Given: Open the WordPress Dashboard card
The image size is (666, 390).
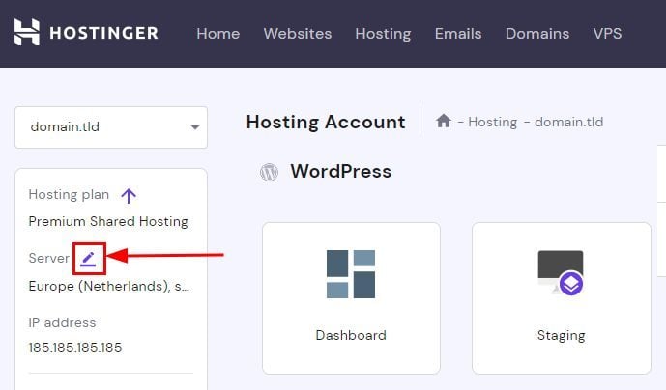Looking at the screenshot, I should click(351, 298).
